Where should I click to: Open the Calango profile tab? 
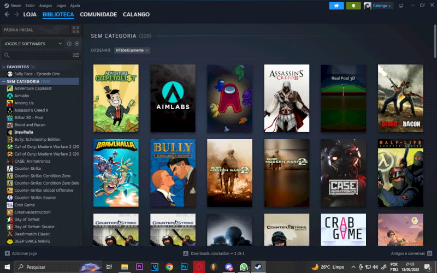[x=136, y=14]
